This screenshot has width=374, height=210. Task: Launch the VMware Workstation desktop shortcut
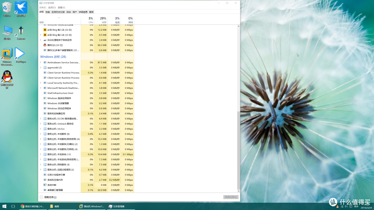click(7, 57)
